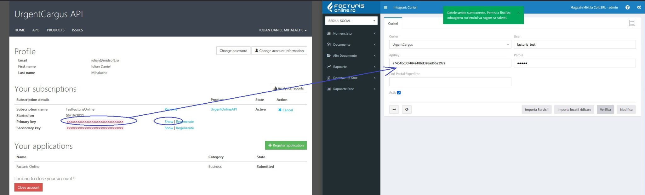Cancel the TestFacturisOnline subscription
Image resolution: width=645 pixels, height=195 pixels.
click(285, 110)
